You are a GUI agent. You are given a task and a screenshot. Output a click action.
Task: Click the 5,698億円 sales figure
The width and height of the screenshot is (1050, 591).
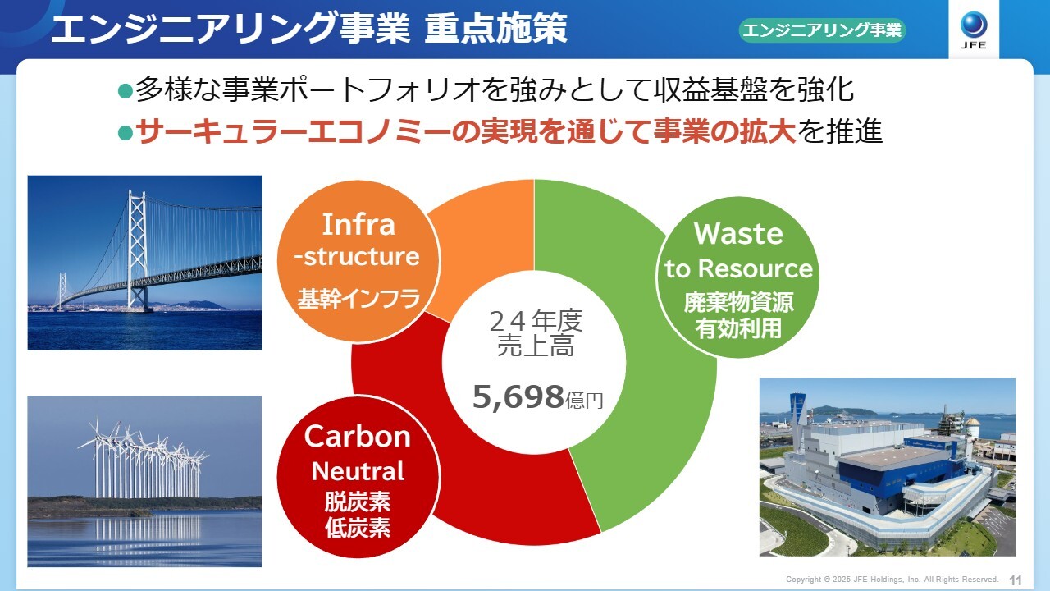(x=537, y=397)
